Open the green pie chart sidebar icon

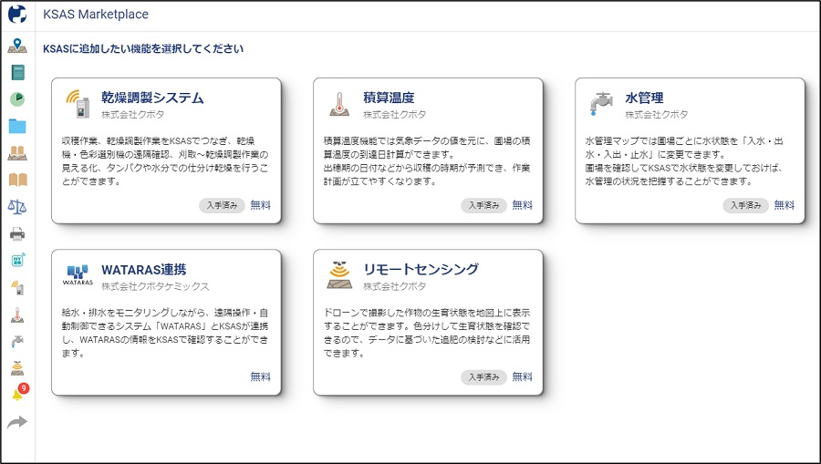tap(17, 98)
